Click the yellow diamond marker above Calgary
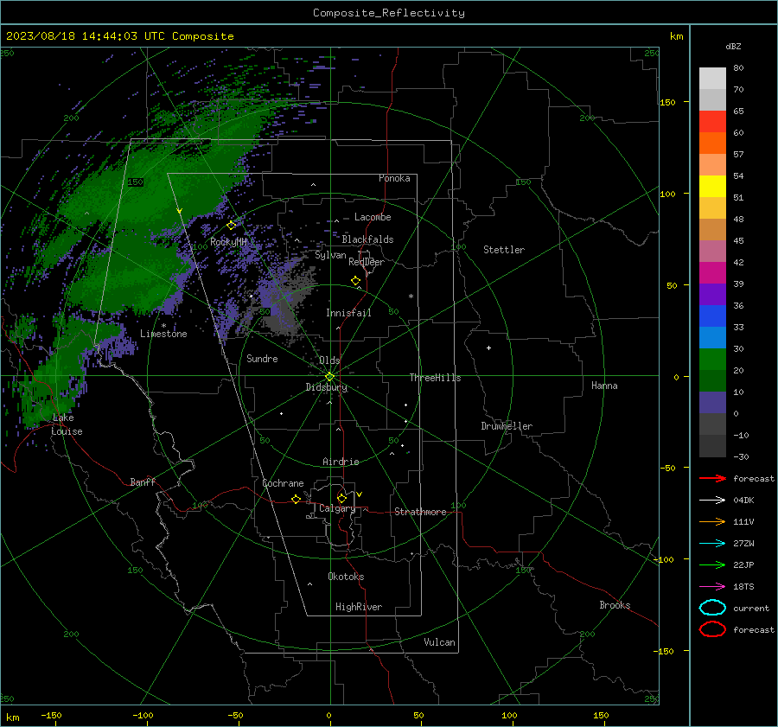The height and width of the screenshot is (727, 778). coord(341,498)
